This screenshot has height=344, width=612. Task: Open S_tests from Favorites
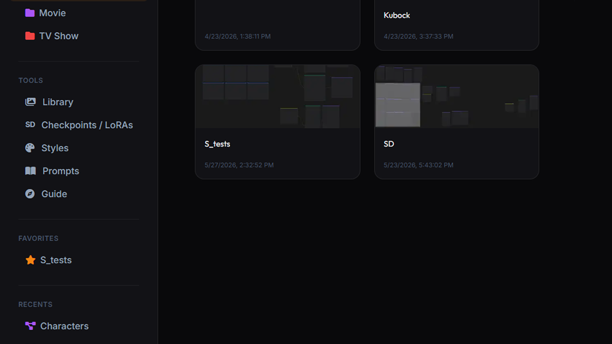56,260
